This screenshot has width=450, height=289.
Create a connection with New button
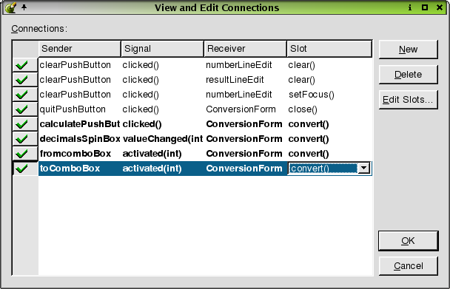click(408, 50)
